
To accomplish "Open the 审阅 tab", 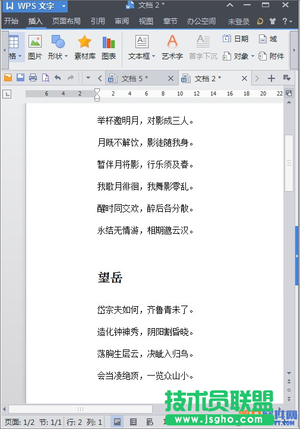I will [122, 21].
